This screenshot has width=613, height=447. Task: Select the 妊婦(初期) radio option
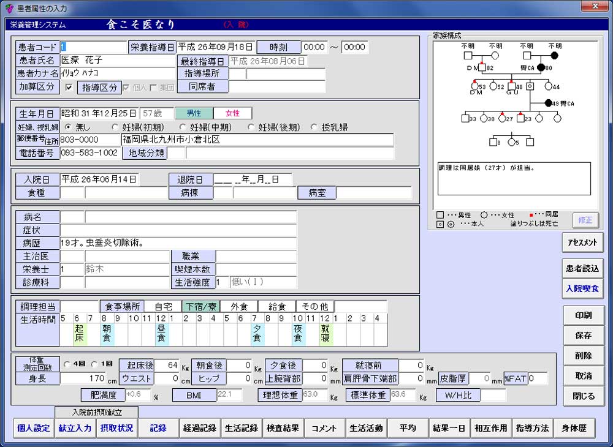click(x=115, y=127)
